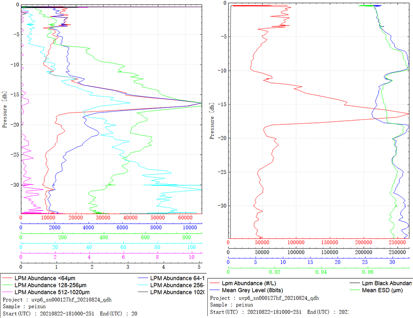Click black '5' tick on left chart bottom axis
This screenshot has width=413, height=318.
(x=199, y=267)
